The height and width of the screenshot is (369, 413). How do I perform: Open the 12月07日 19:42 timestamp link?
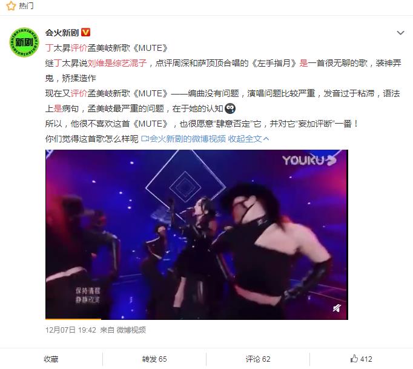(71, 330)
